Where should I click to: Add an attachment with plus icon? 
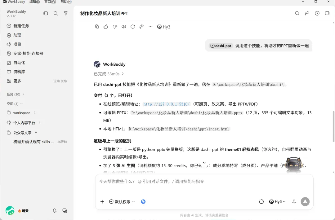(x=102, y=202)
